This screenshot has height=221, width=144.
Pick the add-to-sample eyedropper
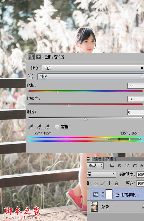tap(39, 127)
